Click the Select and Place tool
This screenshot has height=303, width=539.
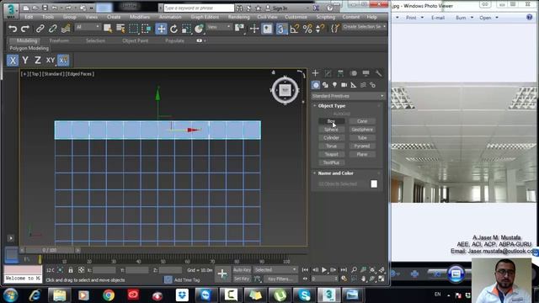click(x=199, y=29)
